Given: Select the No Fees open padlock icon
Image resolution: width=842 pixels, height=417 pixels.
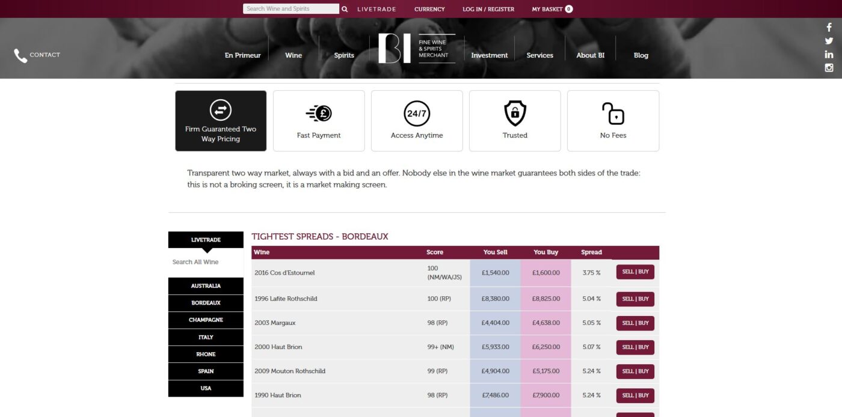Looking at the screenshot, I should [613, 113].
